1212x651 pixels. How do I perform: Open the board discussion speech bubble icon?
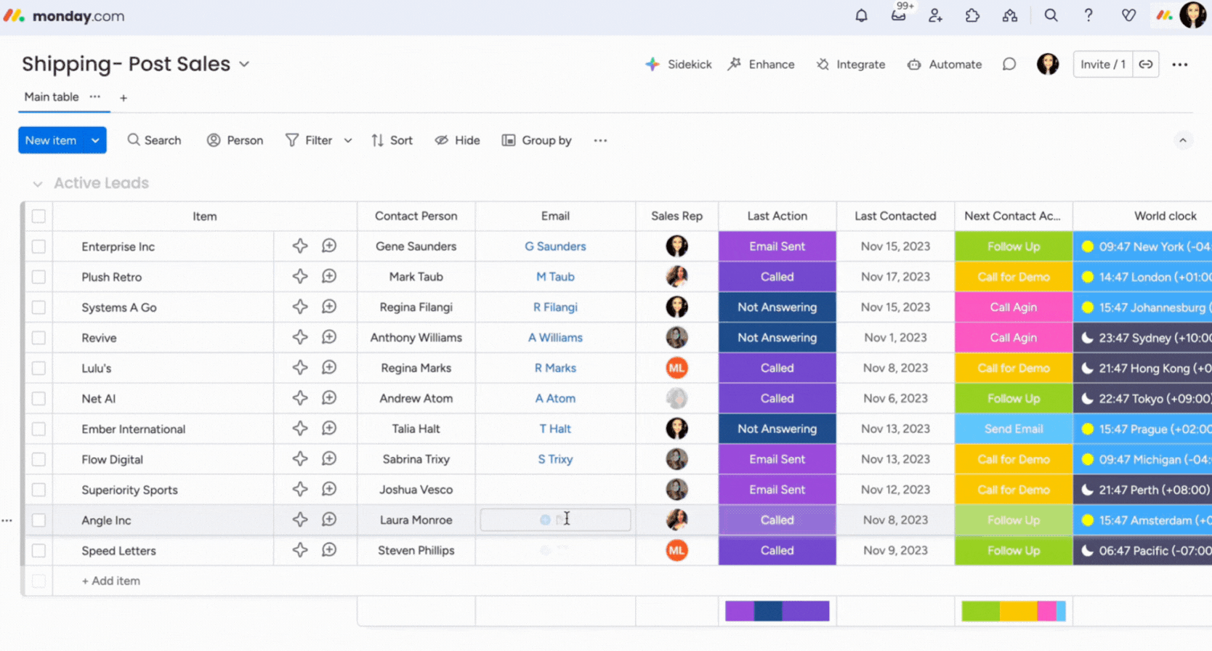1009,64
